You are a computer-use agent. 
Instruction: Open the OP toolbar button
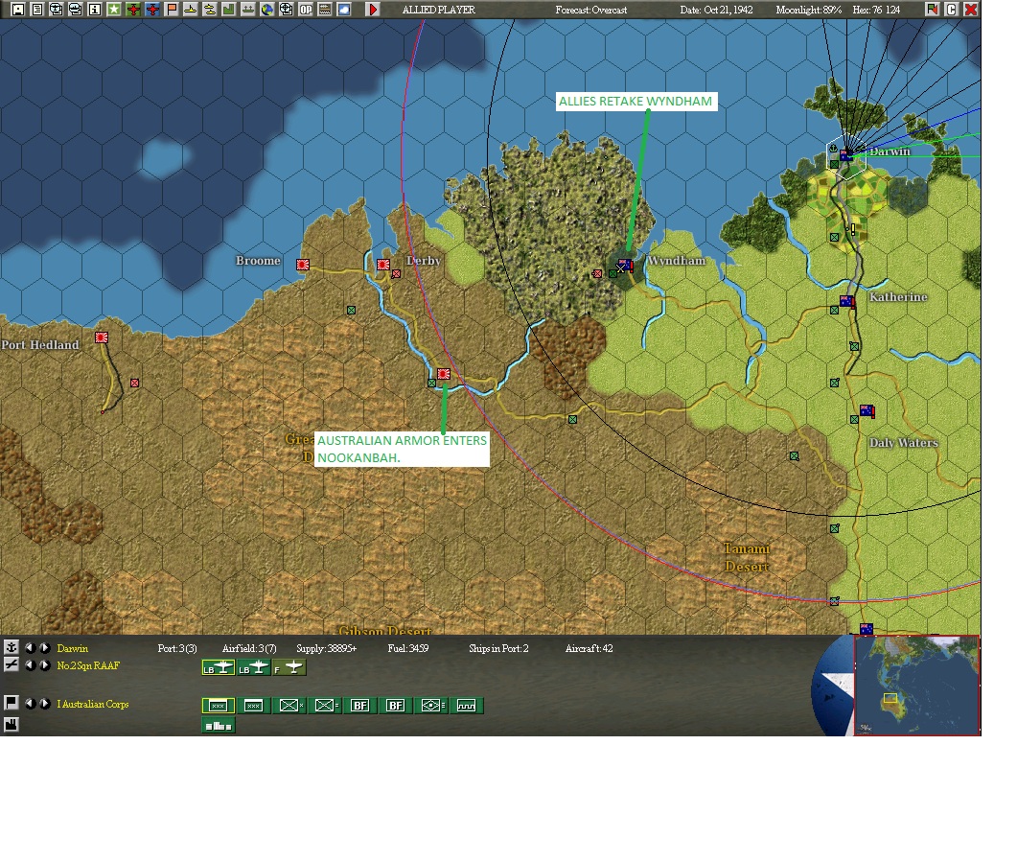click(x=306, y=9)
